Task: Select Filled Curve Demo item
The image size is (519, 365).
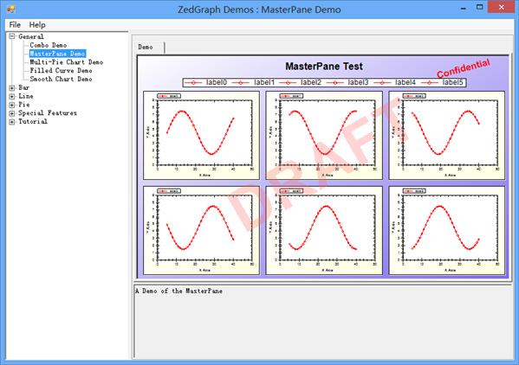Action: coord(61,70)
